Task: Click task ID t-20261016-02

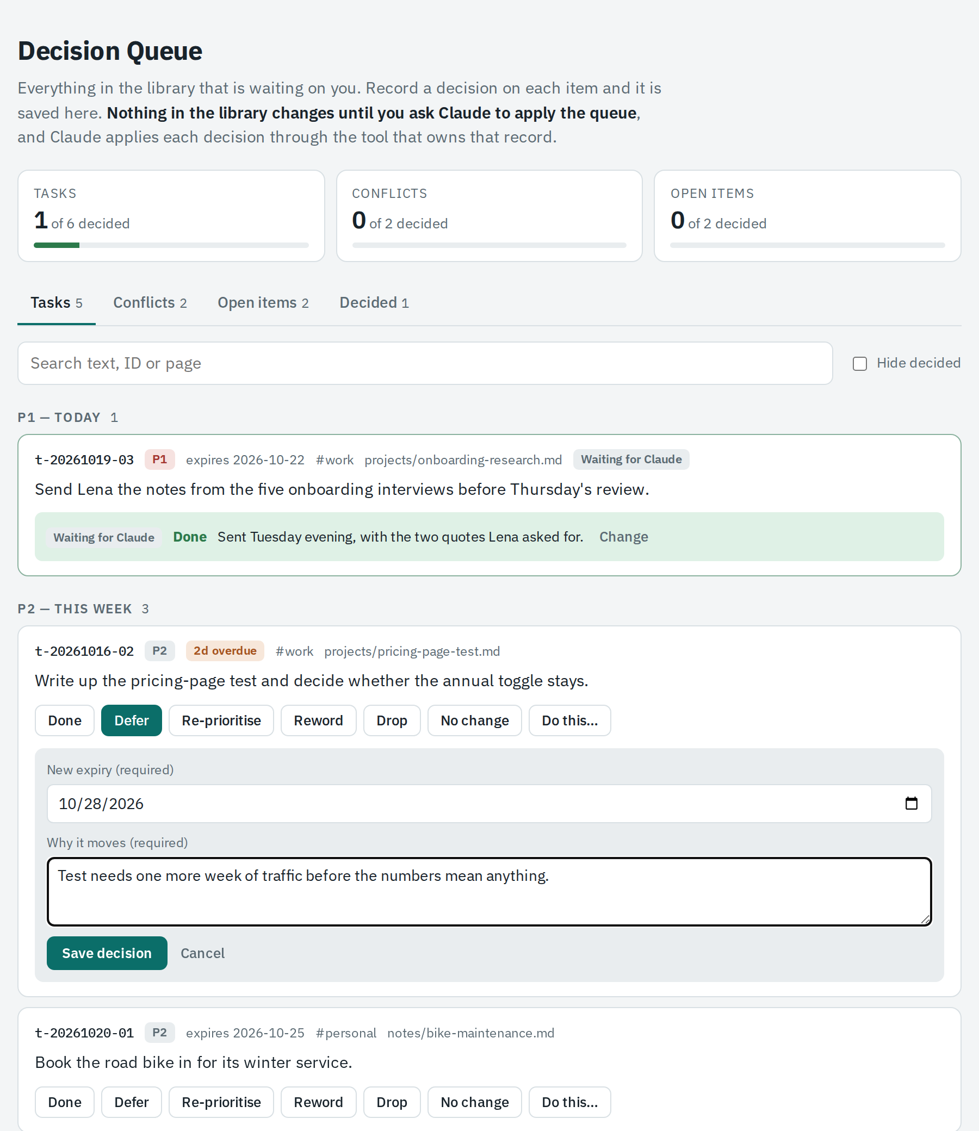Action: click(x=84, y=651)
